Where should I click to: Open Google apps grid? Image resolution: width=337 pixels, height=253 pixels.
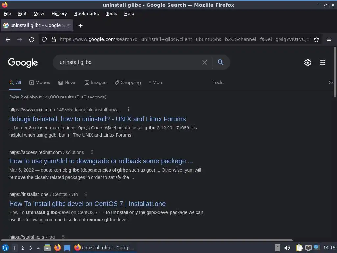click(x=323, y=63)
